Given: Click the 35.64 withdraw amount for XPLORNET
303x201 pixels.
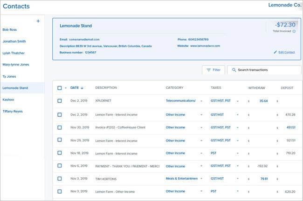Looking at the screenshot, I should [263, 101].
